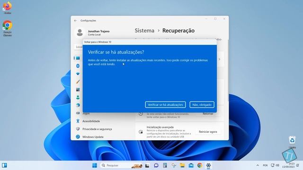Open Google Chrome desktop shortcut
Screen dimensions: 303x170
[x=8, y=28]
